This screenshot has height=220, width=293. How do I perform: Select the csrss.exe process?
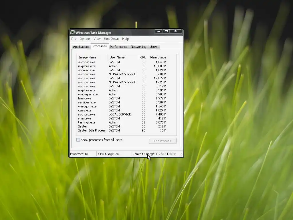coord(122,110)
